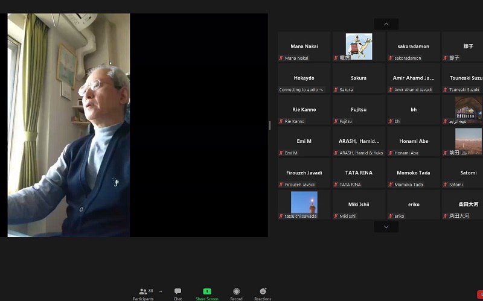Viewport: 483px width, 301px height.
Task: Select the camel picture participant thumbnail
Action: coord(359,45)
